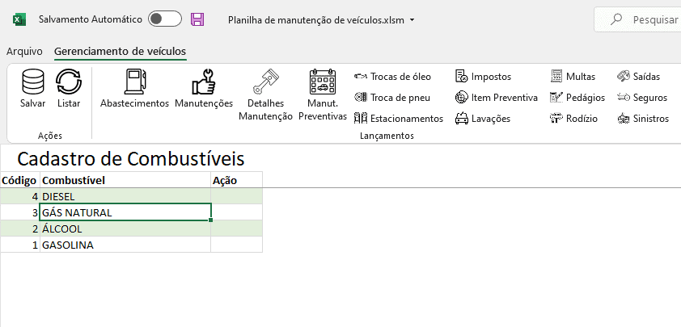Viewport: 681px width, 327px height.
Task: Select code cell 1 in GASOLINA row
Action: click(20, 245)
